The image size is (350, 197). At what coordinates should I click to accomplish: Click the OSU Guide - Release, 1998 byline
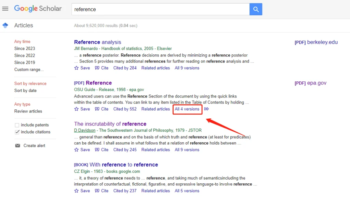109,90
